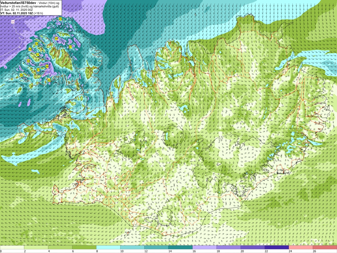Click the aqua 10–12 m/s legend swatch
This screenshot has width=337, height=253.
click(x=132, y=247)
